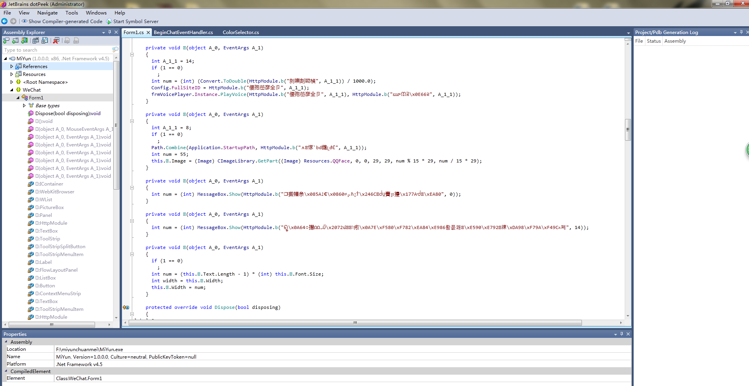Screen dimensions: 749x386
Task: Open the Tools menu
Action: pos(72,13)
